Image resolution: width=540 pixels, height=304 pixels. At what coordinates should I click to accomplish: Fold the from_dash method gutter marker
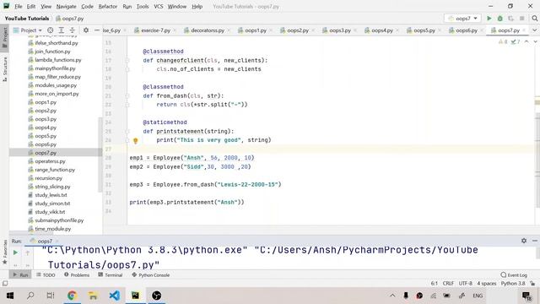127,96
